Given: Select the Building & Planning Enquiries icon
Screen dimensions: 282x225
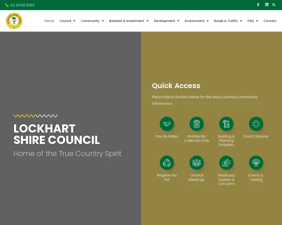Looking at the screenshot, I should pos(226,124).
